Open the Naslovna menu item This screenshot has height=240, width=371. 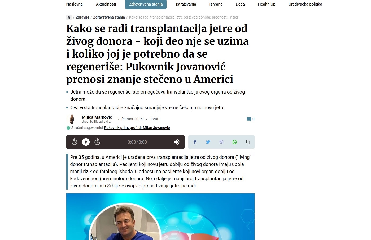click(75, 4)
